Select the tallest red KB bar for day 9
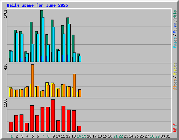The width and height of the screenshot is (179, 140). click(53, 115)
